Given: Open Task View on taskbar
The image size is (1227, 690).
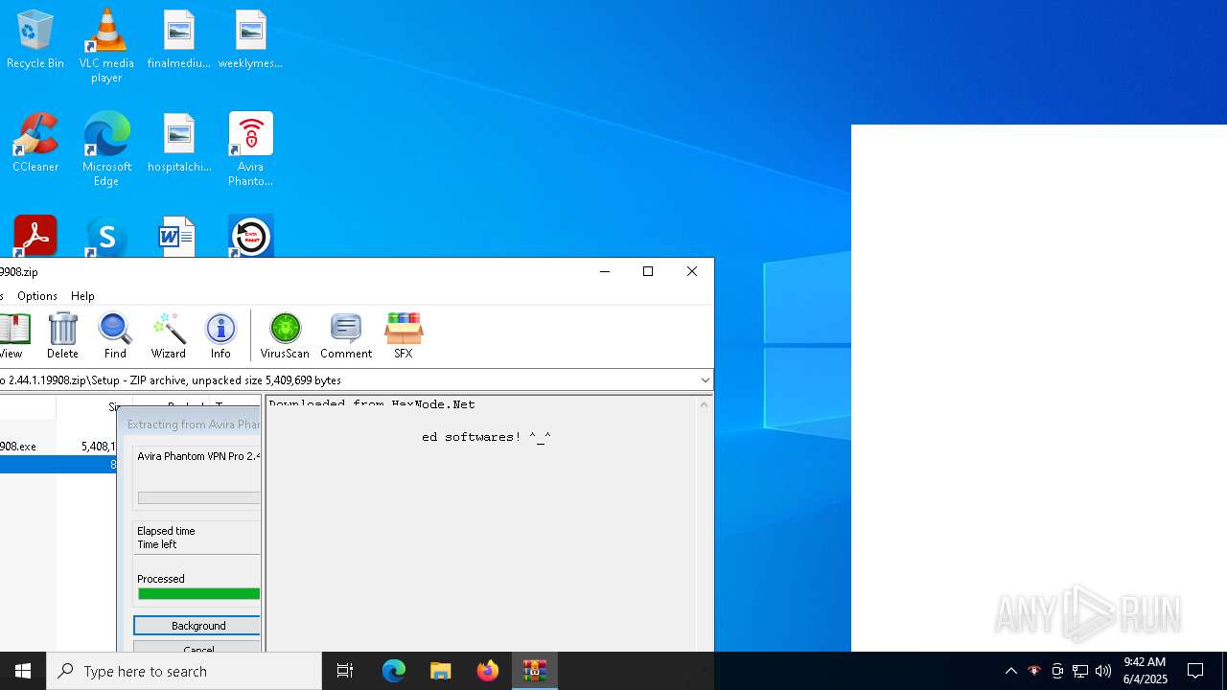Looking at the screenshot, I should [345, 671].
